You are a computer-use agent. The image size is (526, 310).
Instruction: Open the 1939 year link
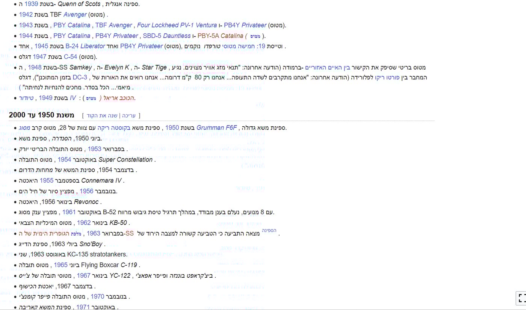pyautogui.click(x=31, y=4)
